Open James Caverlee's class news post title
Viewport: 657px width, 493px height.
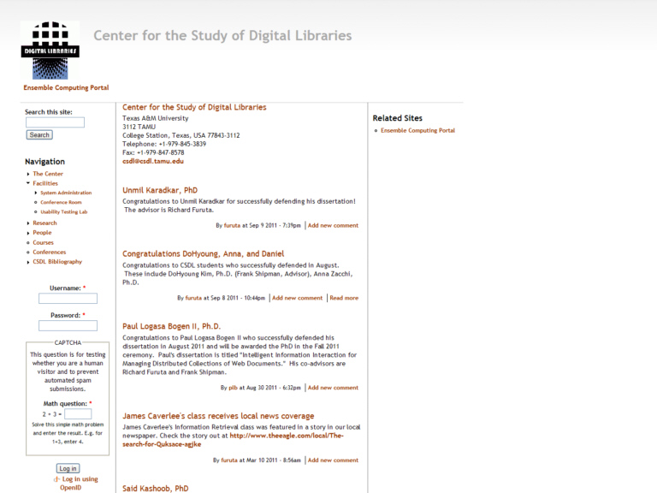pyautogui.click(x=218, y=416)
